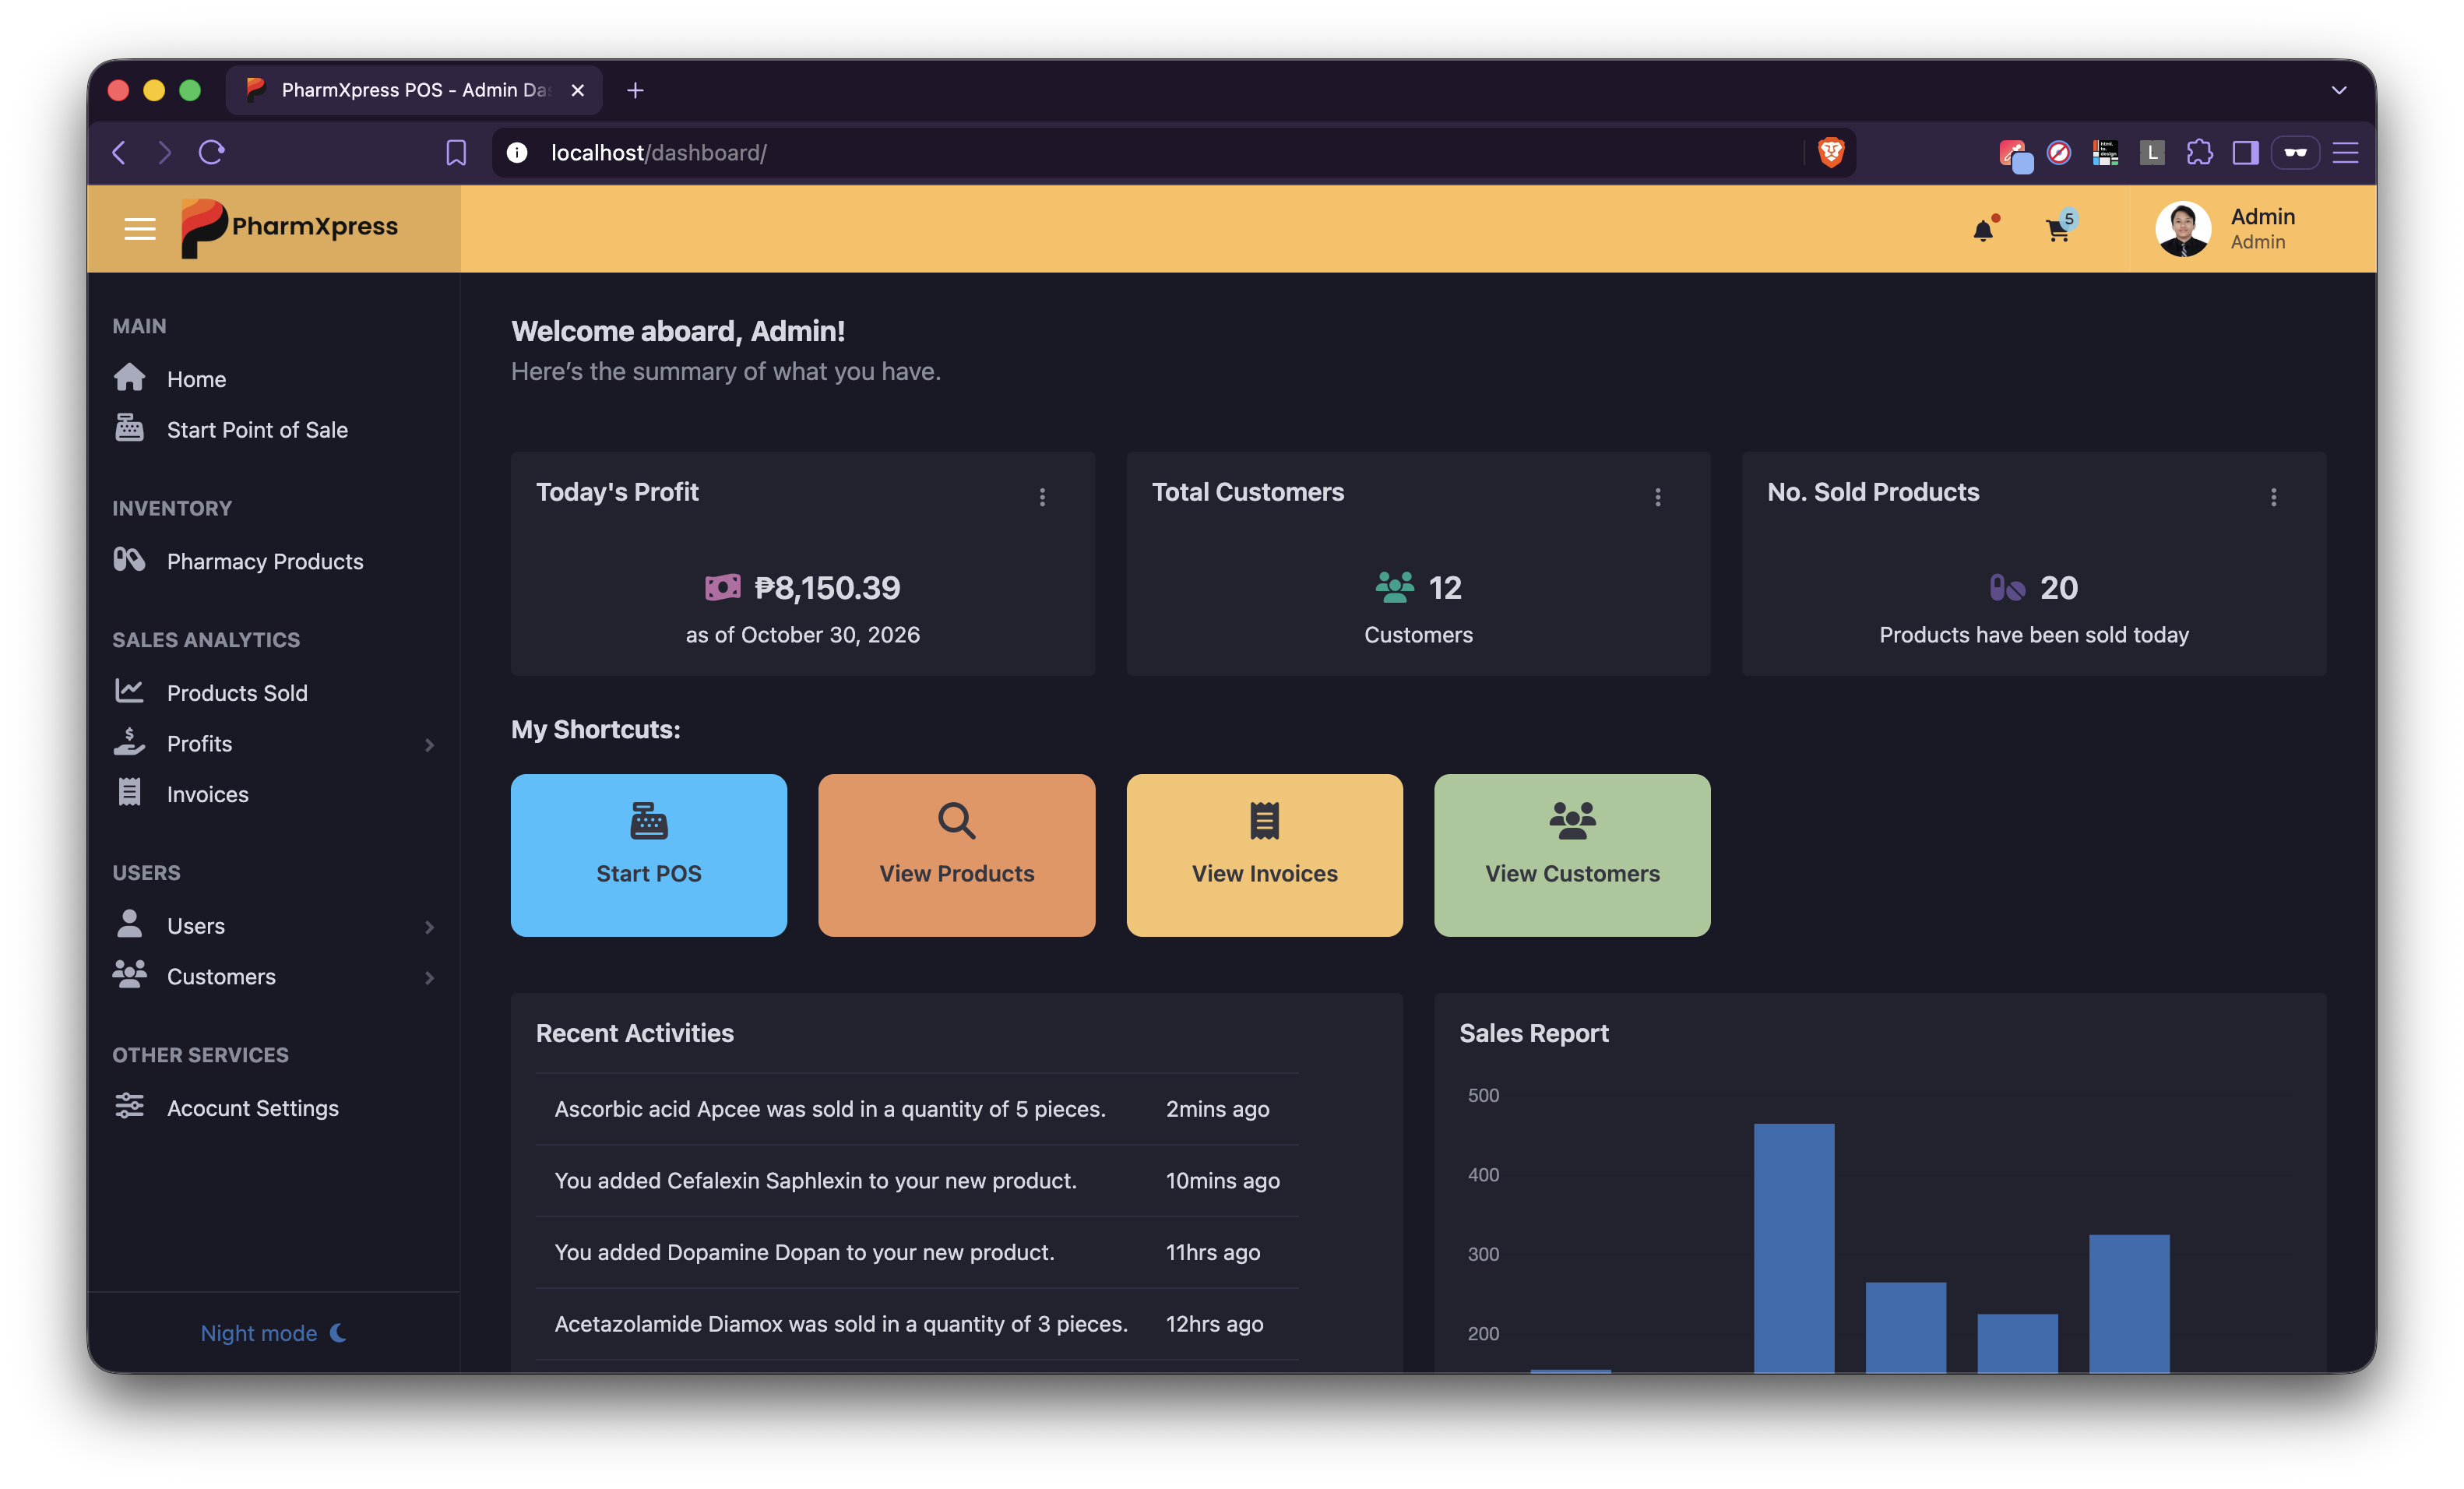
Task: Select the Cefalexin Saphlexin activity row
Action: click(x=917, y=1181)
